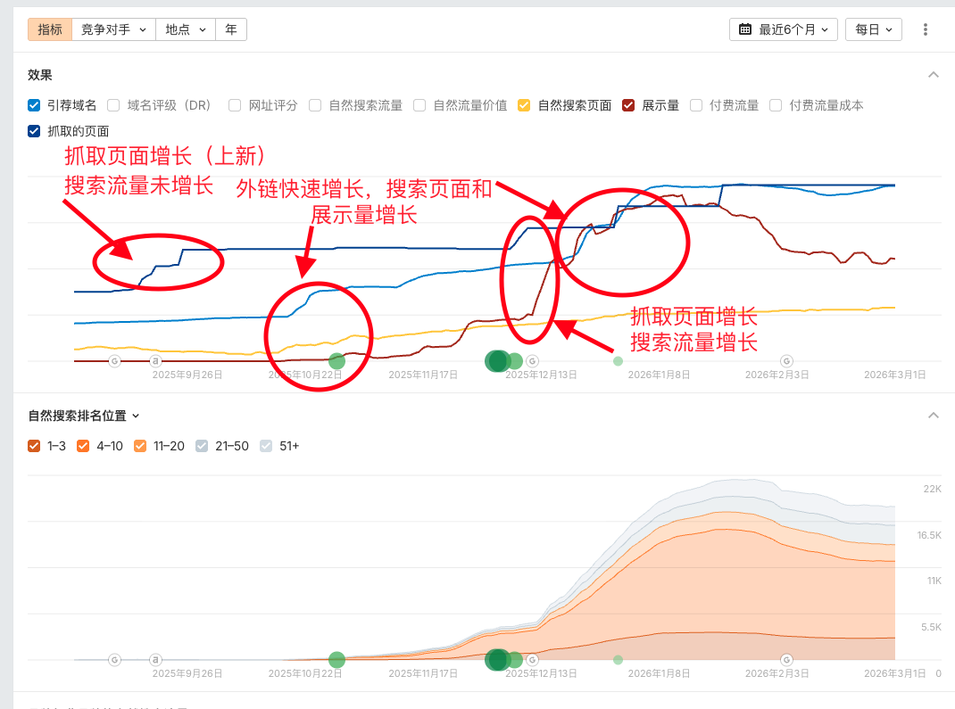
Task: Open the three-dot options menu at top right
Action: click(926, 29)
